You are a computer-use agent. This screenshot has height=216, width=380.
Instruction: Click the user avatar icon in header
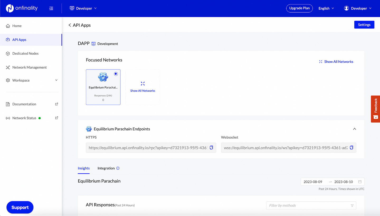346,8
